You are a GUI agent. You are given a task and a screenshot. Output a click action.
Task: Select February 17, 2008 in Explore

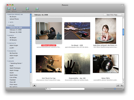(15, 30)
